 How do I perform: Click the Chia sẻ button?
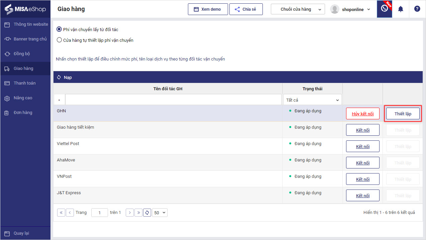[246, 9]
